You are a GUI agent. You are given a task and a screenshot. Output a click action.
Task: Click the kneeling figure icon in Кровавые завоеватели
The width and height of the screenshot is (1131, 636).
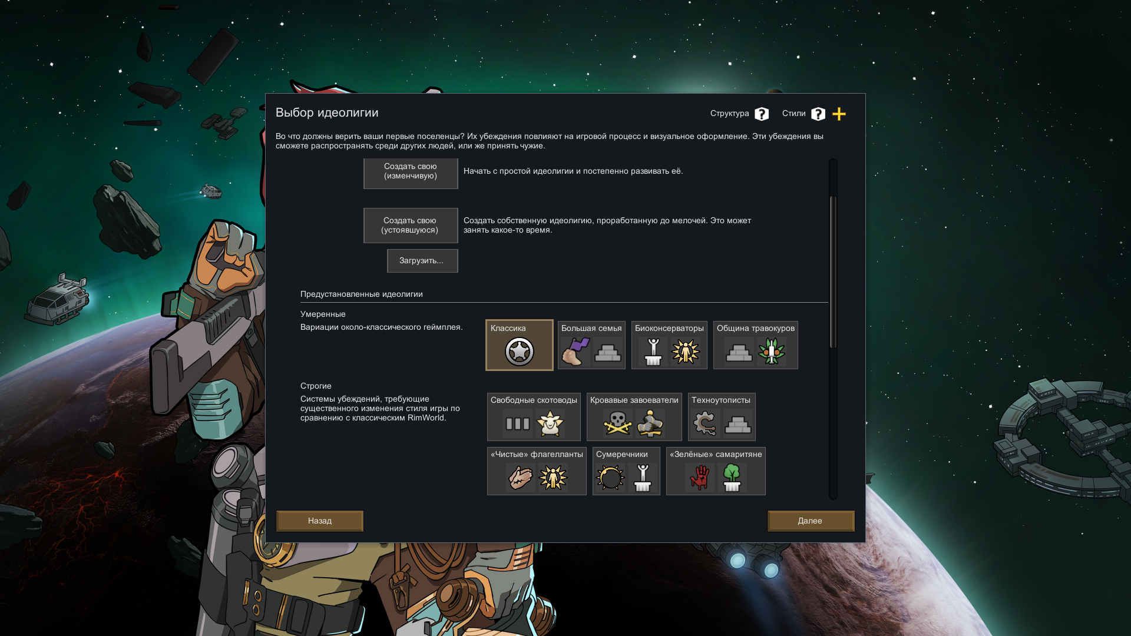(x=650, y=423)
